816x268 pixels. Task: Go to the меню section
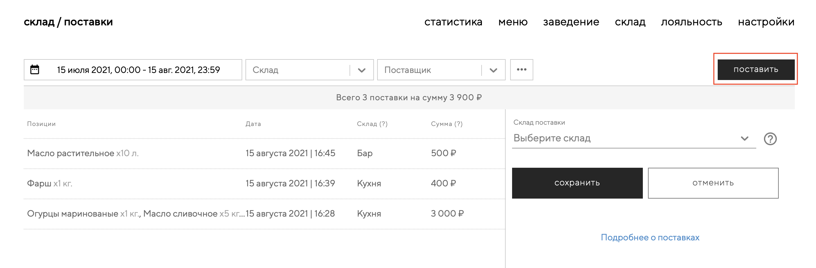(x=513, y=22)
